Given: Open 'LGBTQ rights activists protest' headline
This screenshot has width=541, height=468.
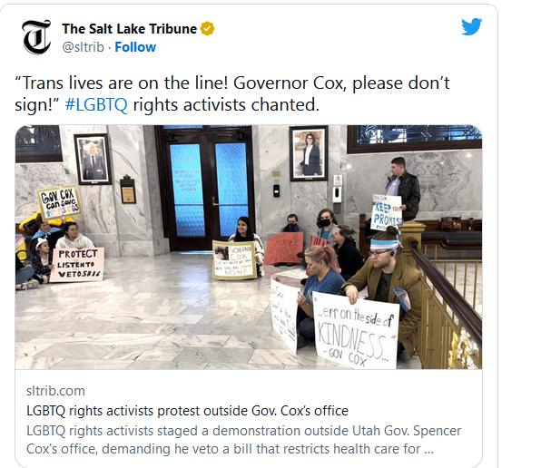Looking at the screenshot, I should coord(187,411).
